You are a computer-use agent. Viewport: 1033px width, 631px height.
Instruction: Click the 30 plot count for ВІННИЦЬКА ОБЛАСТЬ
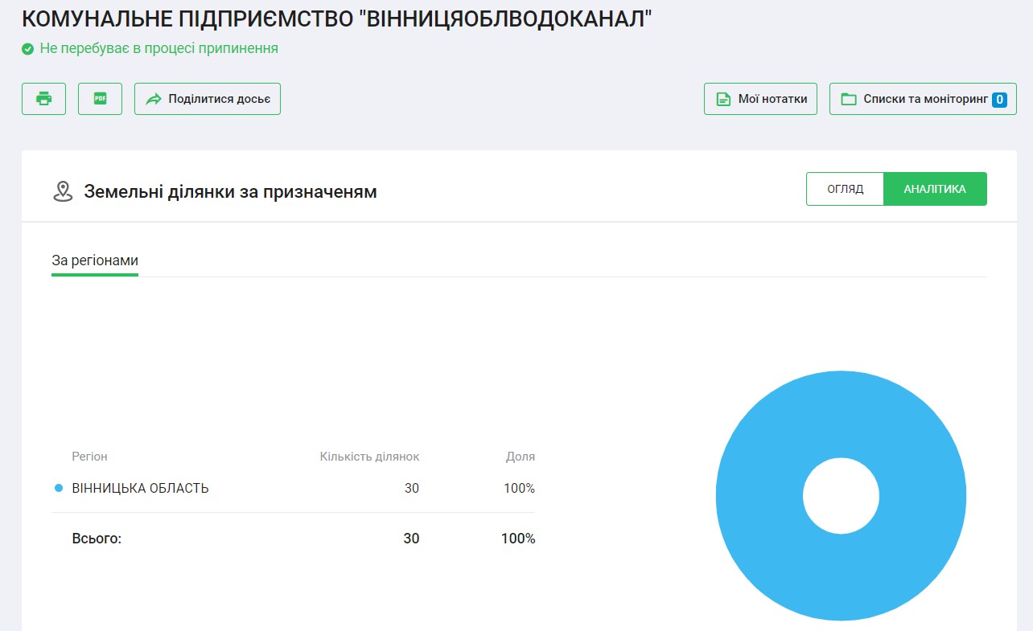(x=412, y=488)
